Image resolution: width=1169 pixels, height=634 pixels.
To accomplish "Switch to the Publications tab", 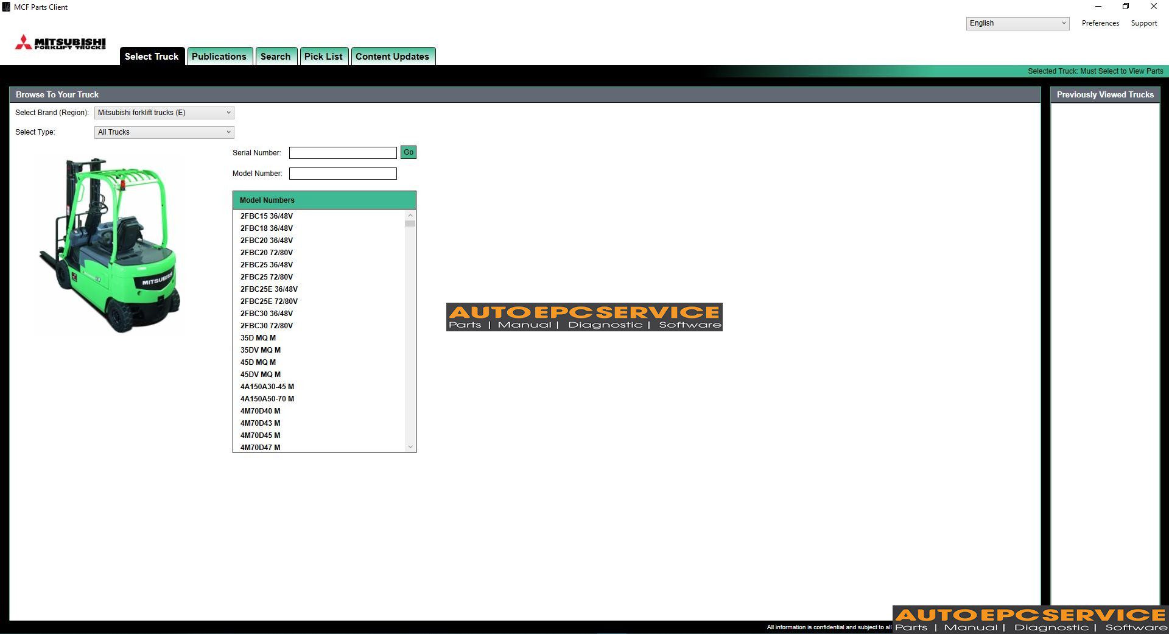I will click(219, 56).
